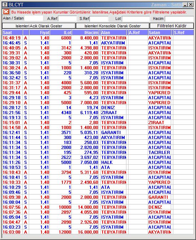Select volume 2.926,00
Image resolution: width=196 pixels, height=240 pixels.
[89, 222]
